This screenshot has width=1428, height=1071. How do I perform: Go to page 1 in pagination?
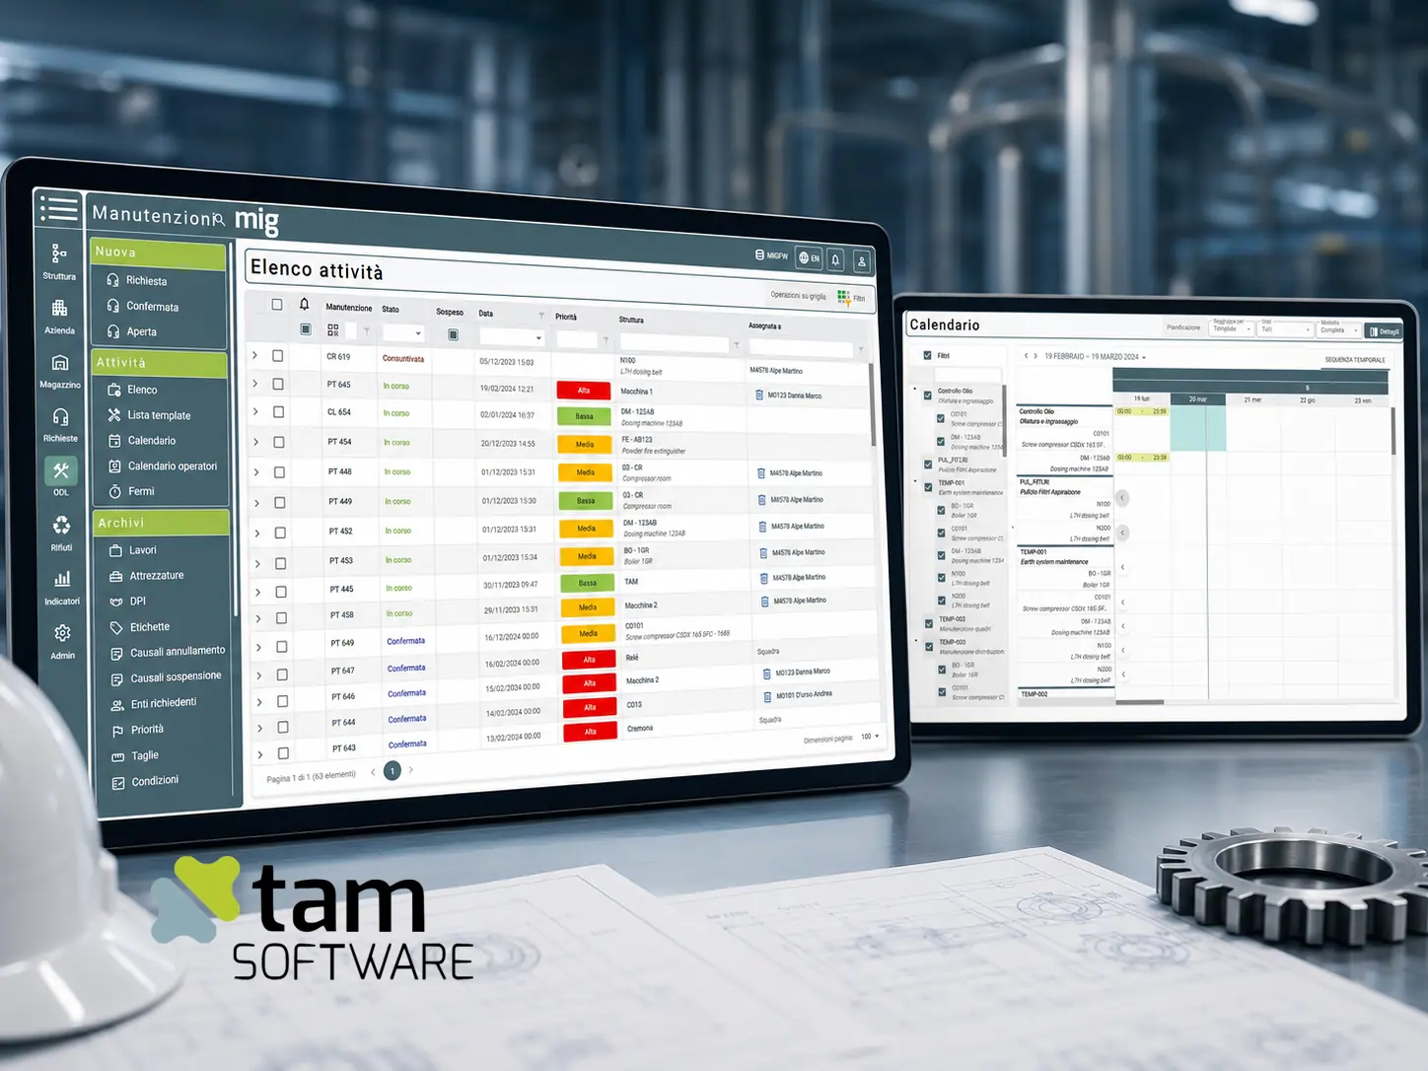click(x=393, y=771)
